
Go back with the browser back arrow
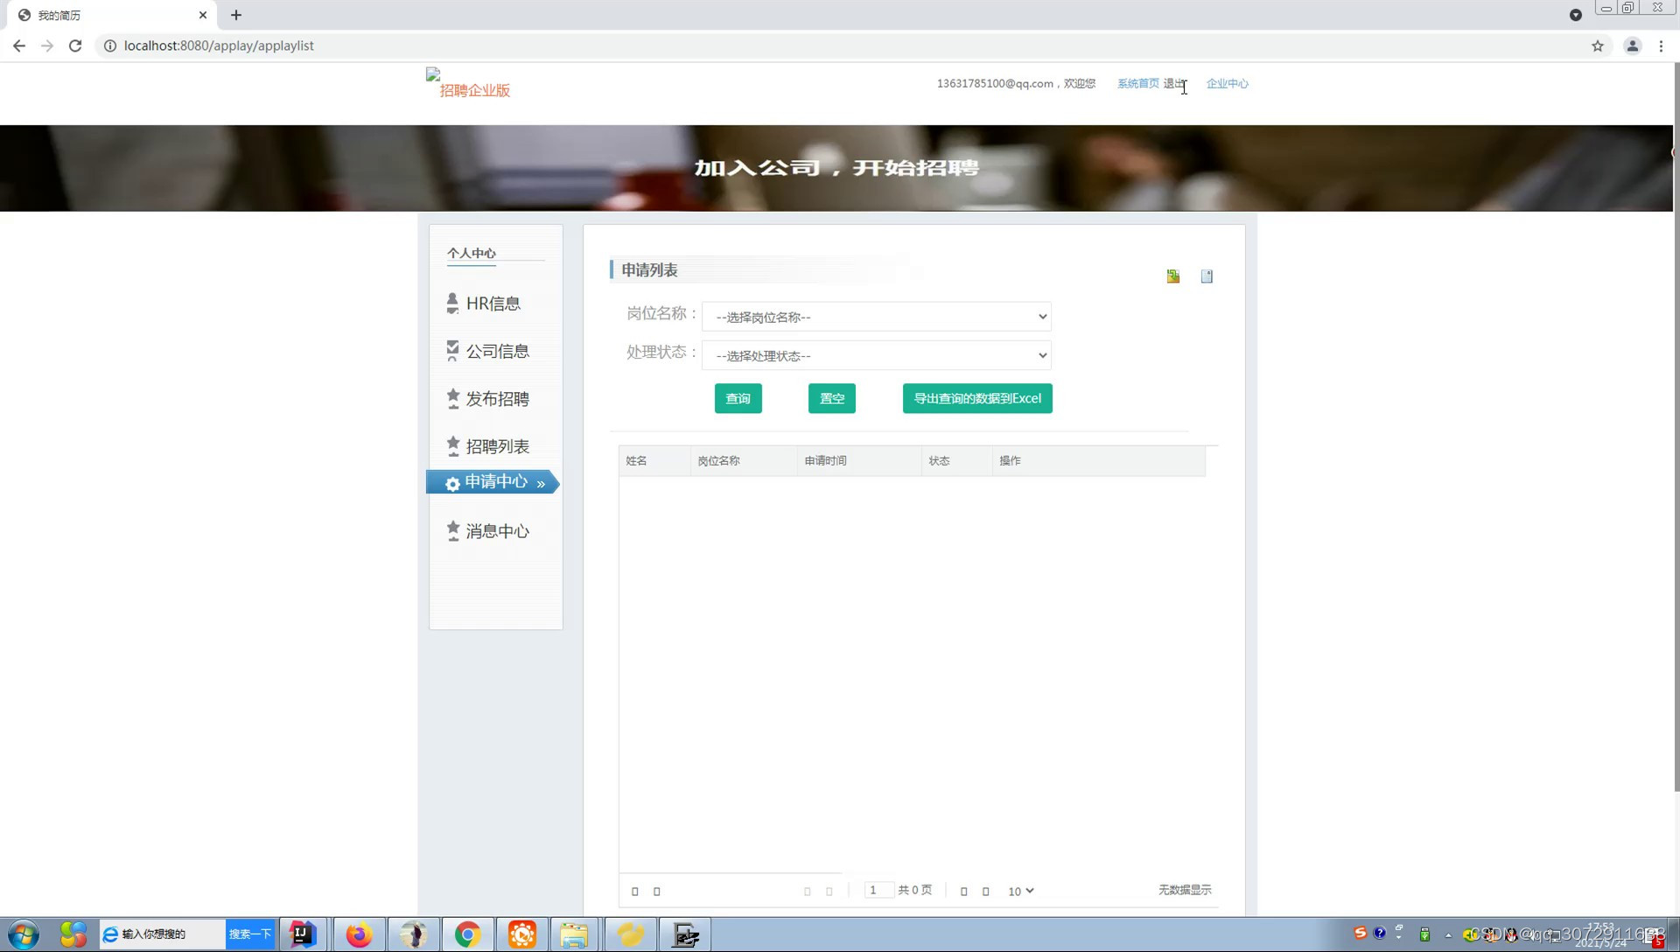pyautogui.click(x=19, y=45)
